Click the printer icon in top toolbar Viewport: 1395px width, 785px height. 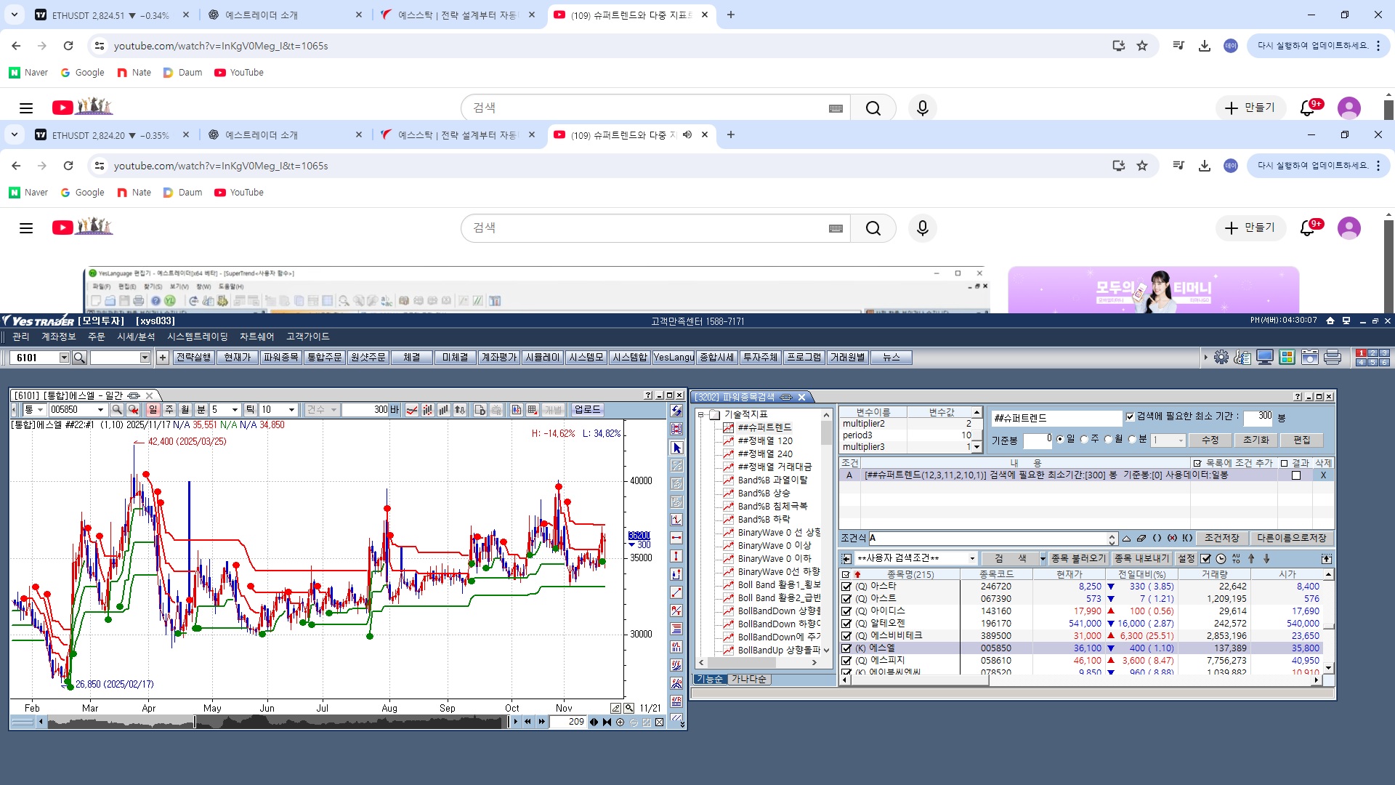click(1332, 358)
